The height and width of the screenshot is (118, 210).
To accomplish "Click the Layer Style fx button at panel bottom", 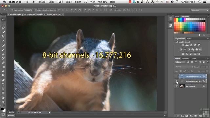I will 182,116.
